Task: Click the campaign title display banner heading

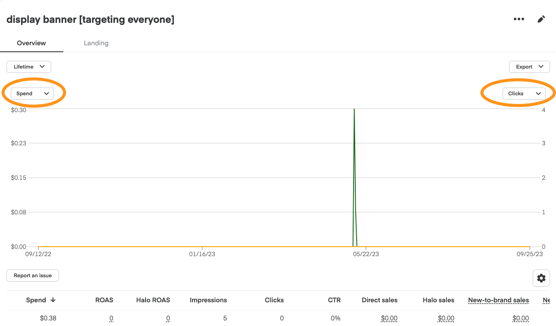Action: pyautogui.click(x=90, y=19)
